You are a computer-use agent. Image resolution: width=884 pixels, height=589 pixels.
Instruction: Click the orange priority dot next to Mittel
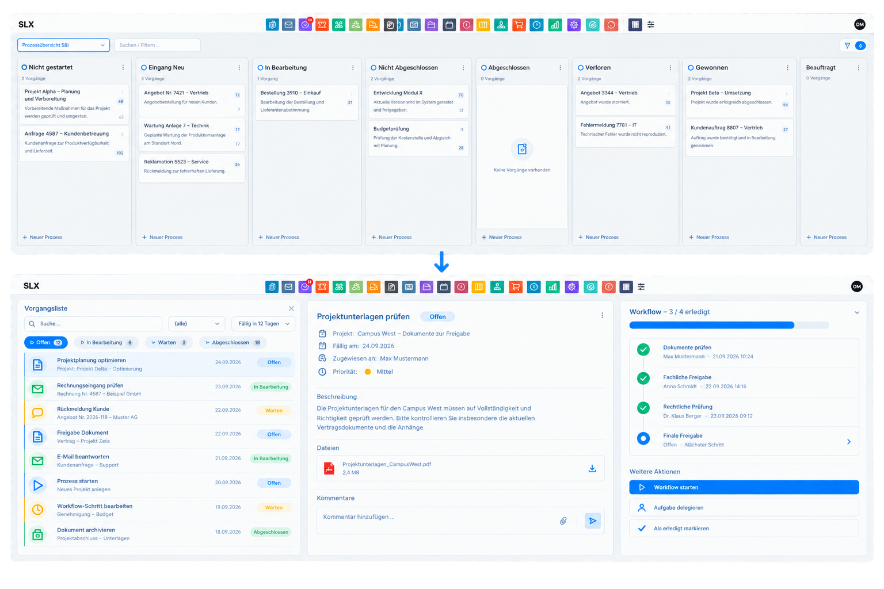point(368,372)
